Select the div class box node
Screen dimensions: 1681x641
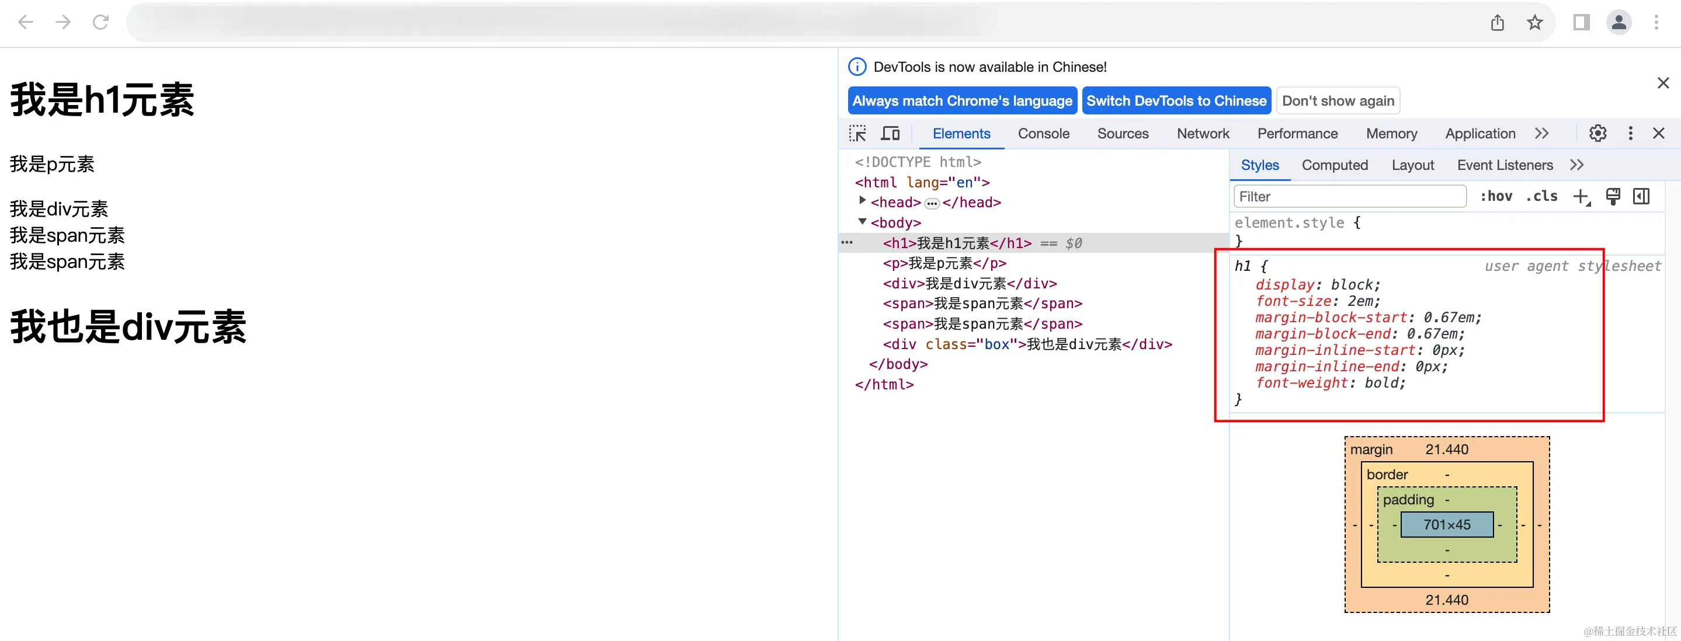pyautogui.click(x=1027, y=344)
